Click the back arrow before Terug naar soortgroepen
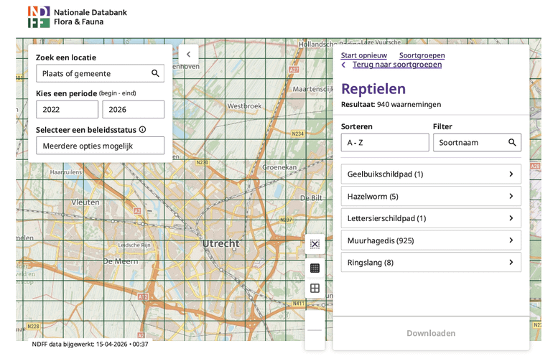The width and height of the screenshot is (553, 356). coord(344,65)
